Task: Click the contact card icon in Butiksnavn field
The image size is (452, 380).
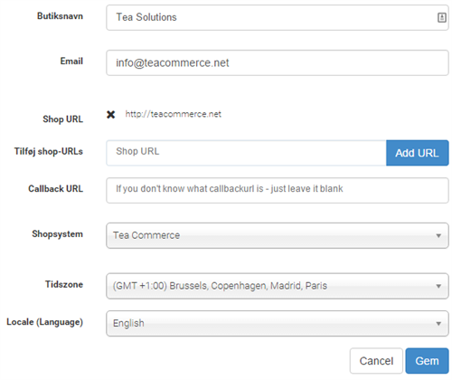Action: (x=441, y=17)
